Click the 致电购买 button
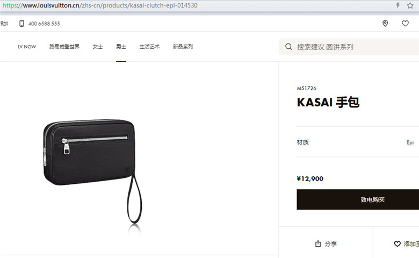Image resolution: width=419 pixels, height=258 pixels. point(358,199)
